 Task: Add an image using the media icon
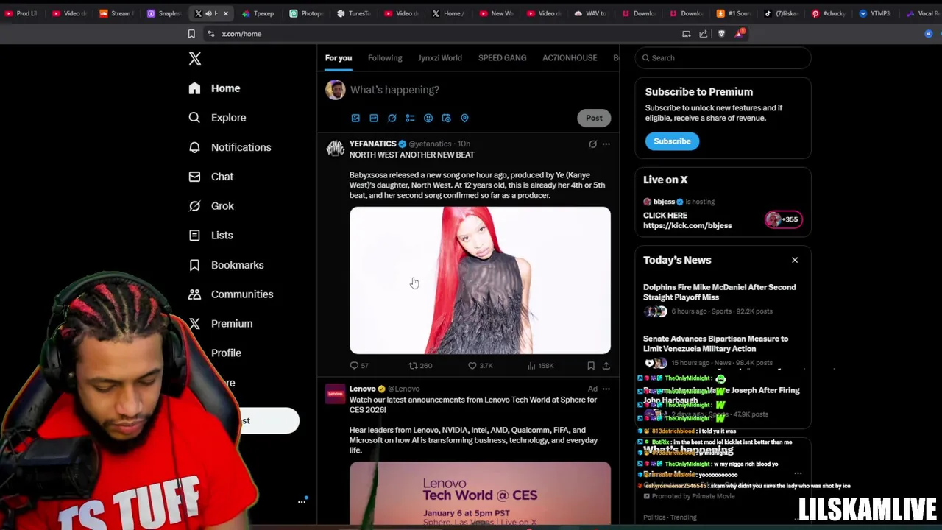355,118
